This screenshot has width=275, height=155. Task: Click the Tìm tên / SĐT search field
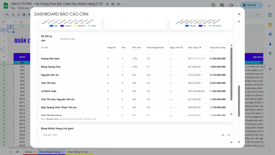point(128,135)
